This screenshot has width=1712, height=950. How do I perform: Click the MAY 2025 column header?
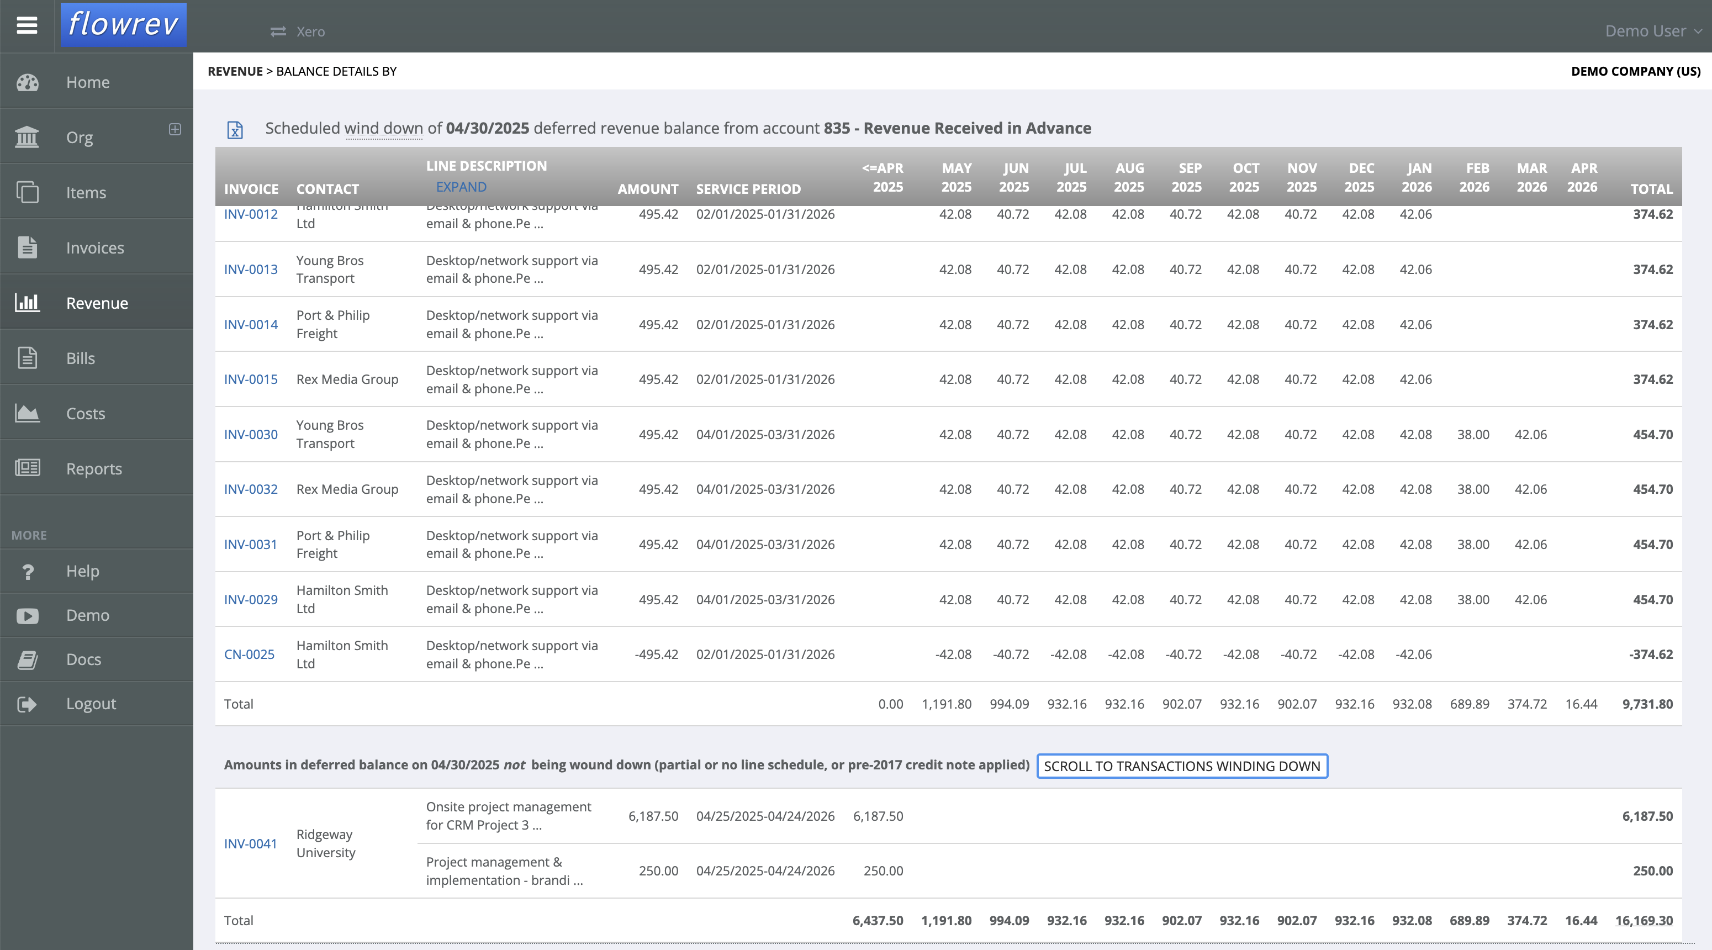pos(957,177)
